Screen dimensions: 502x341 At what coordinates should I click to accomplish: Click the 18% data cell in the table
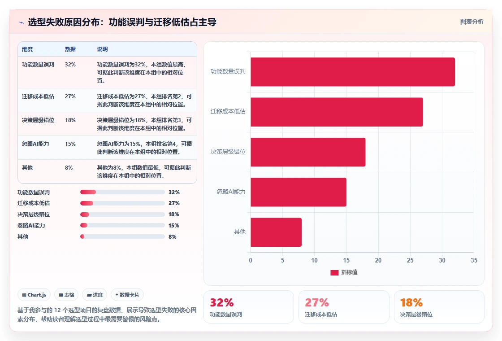[x=70, y=120]
